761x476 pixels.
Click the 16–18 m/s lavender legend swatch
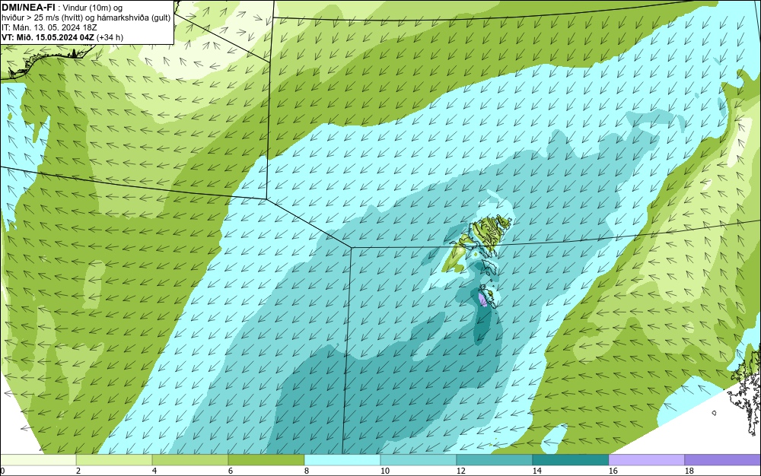tap(646, 459)
